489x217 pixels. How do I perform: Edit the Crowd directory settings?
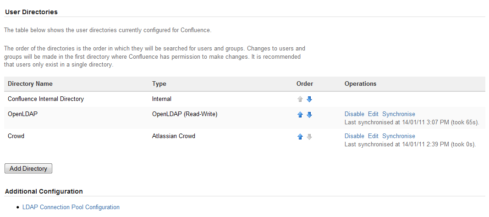(x=373, y=136)
